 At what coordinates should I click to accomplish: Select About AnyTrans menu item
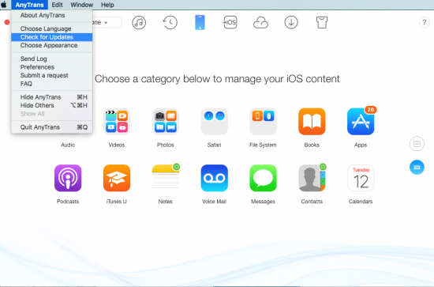[x=52, y=15]
